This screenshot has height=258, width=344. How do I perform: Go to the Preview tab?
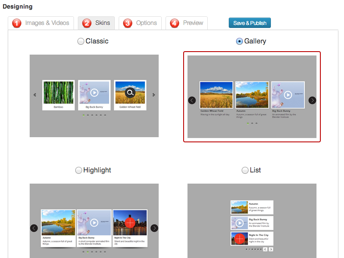click(187, 23)
